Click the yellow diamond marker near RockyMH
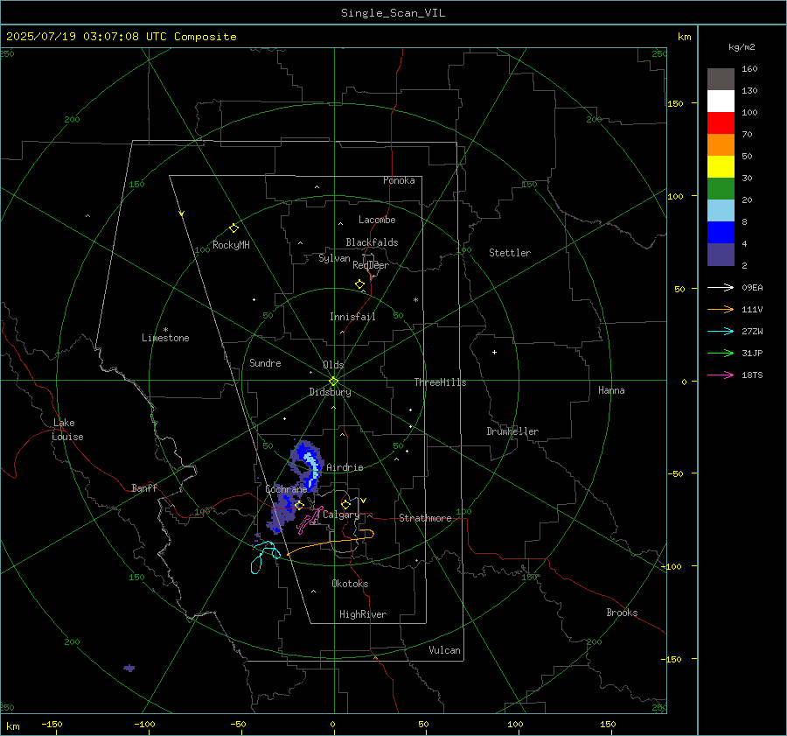The height and width of the screenshot is (736, 787). pyautogui.click(x=233, y=228)
